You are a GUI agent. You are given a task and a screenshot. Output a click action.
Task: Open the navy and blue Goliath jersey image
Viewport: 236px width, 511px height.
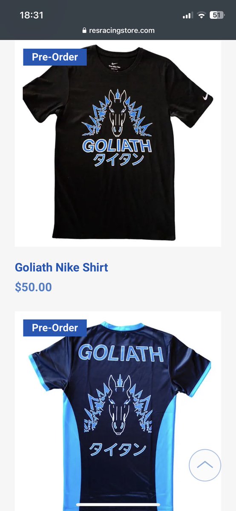click(118, 411)
